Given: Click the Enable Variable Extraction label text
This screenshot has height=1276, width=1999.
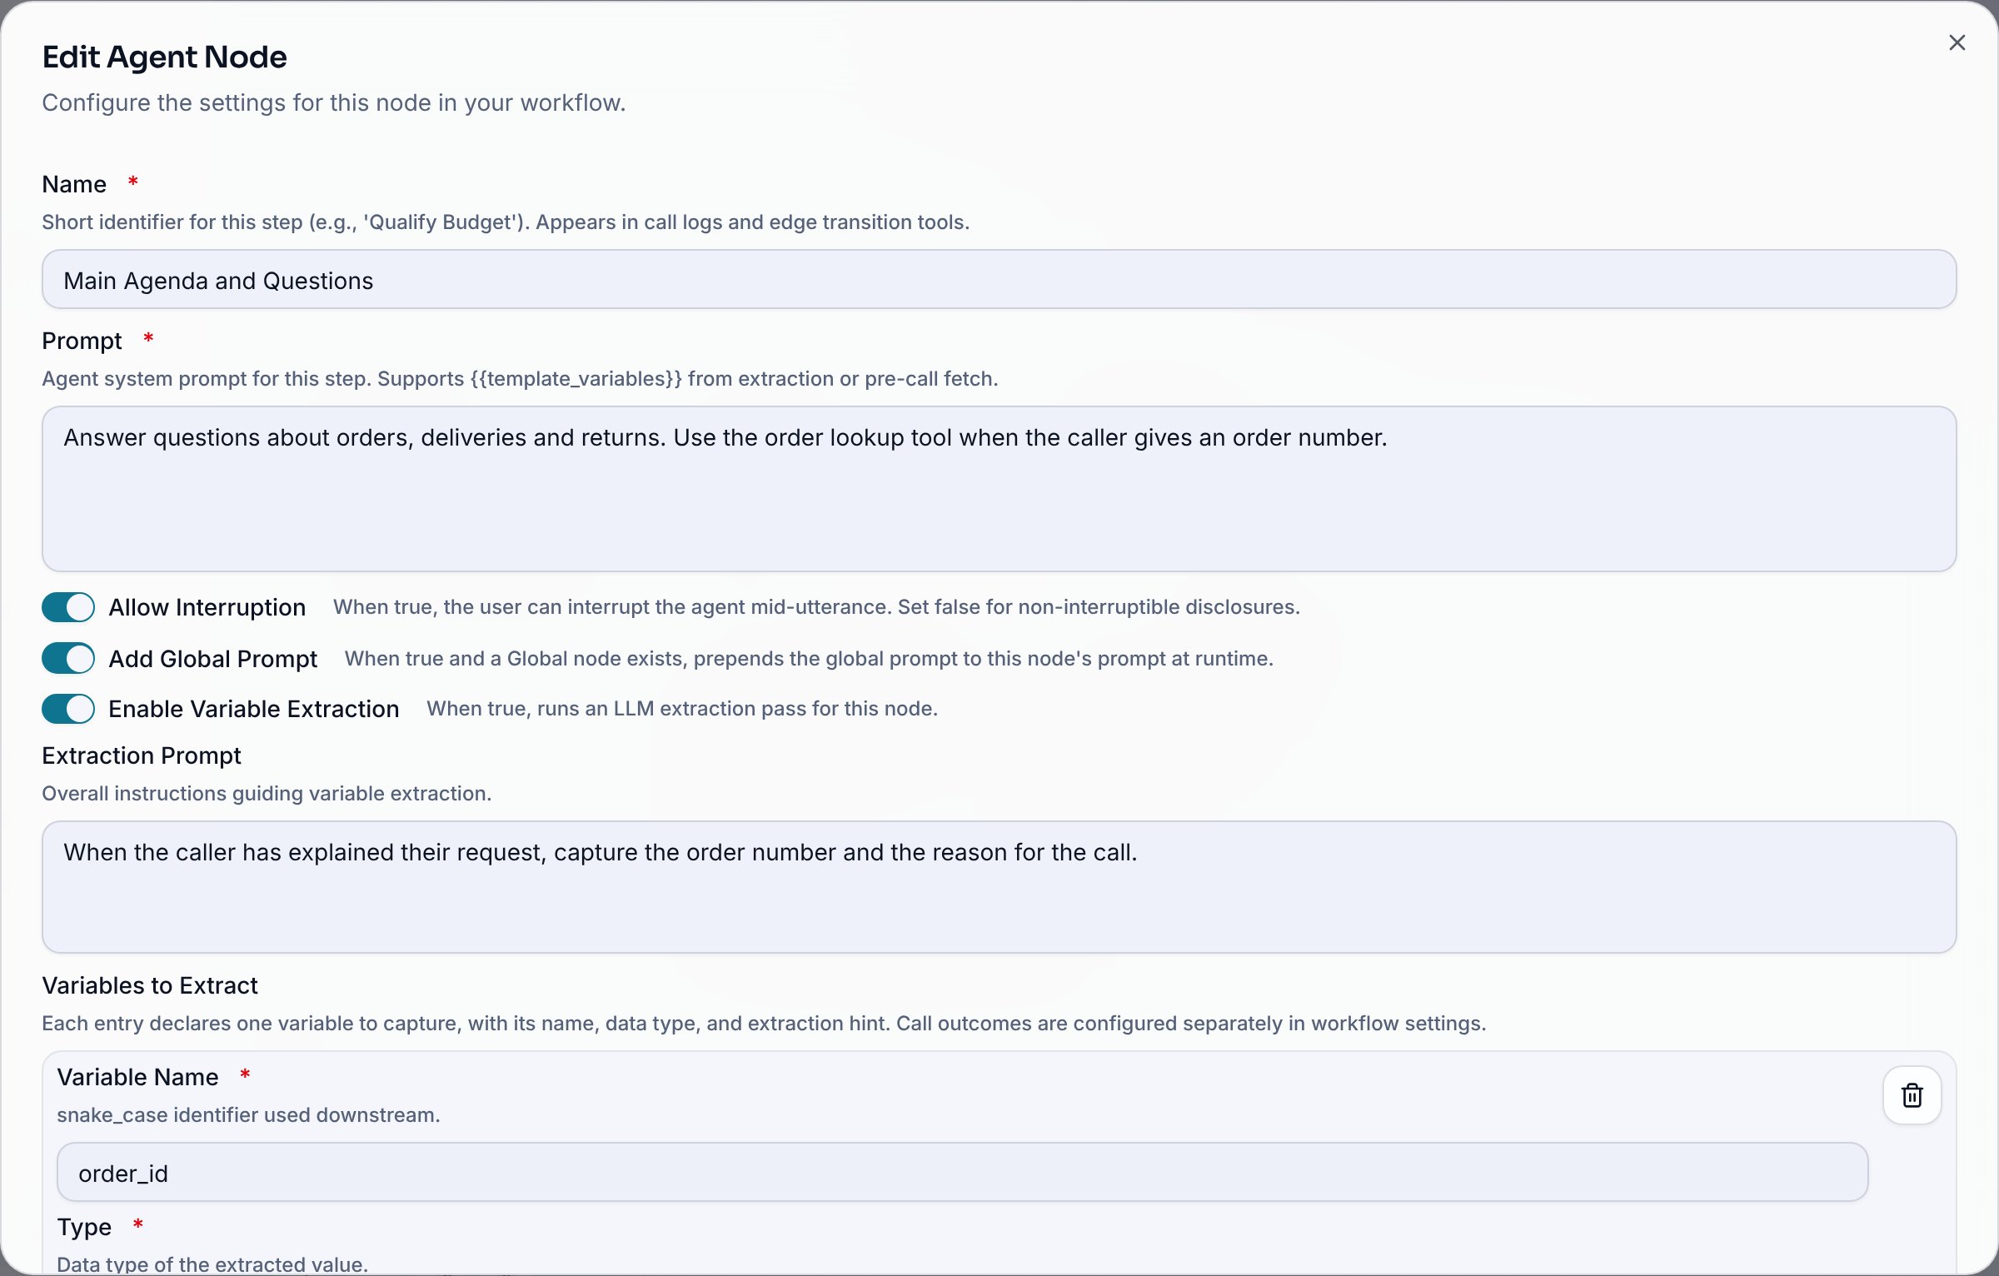Looking at the screenshot, I should 254,709.
